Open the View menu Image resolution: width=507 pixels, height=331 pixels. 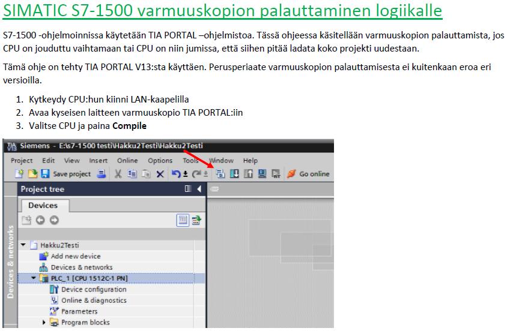click(71, 160)
